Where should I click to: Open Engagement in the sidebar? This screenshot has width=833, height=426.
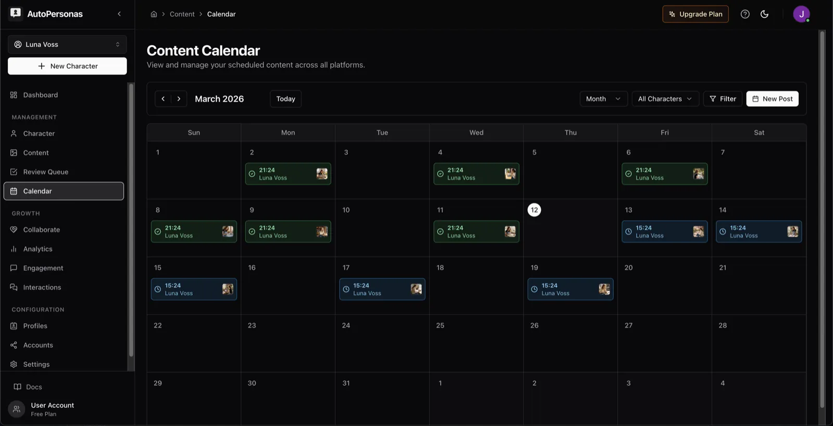(64, 268)
